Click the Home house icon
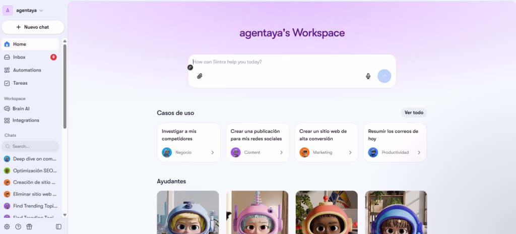The image size is (516, 234). coord(7,44)
